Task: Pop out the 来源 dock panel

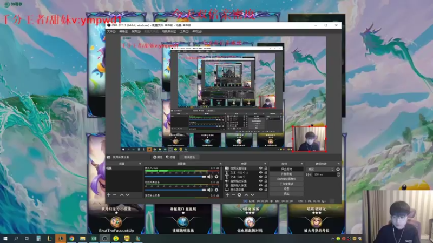Action: (x=265, y=164)
